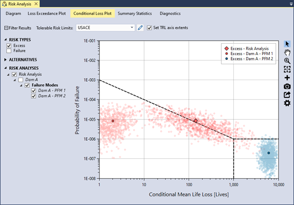
Task: Collapse the Risk Analysis tree node
Action: pos(8,74)
